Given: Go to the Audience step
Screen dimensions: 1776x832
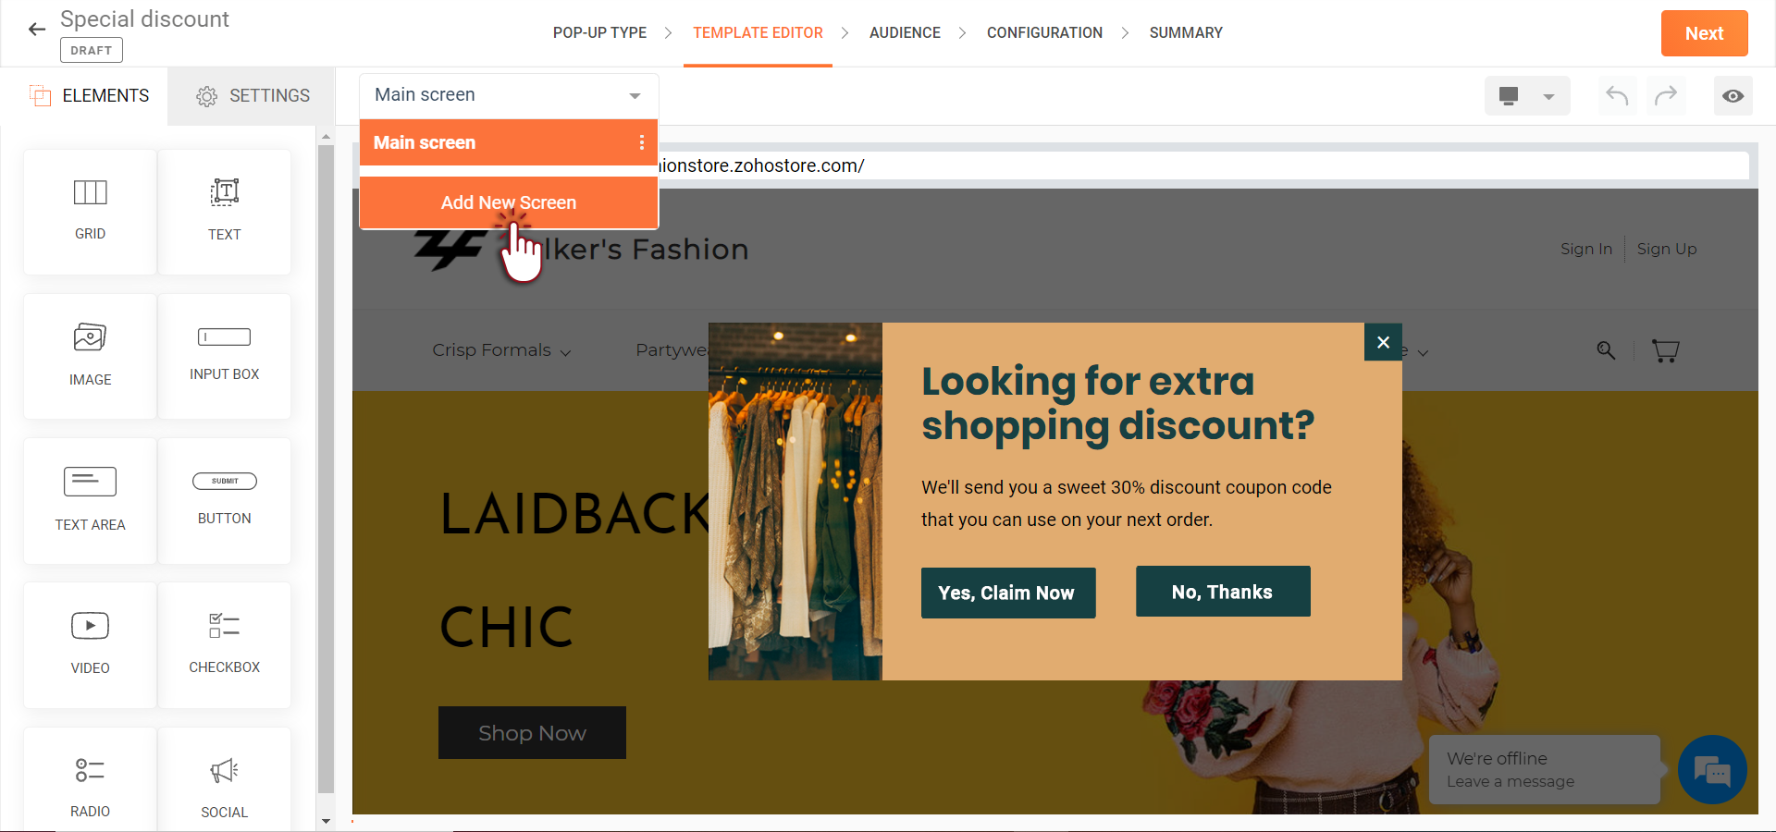Looking at the screenshot, I should [905, 33].
